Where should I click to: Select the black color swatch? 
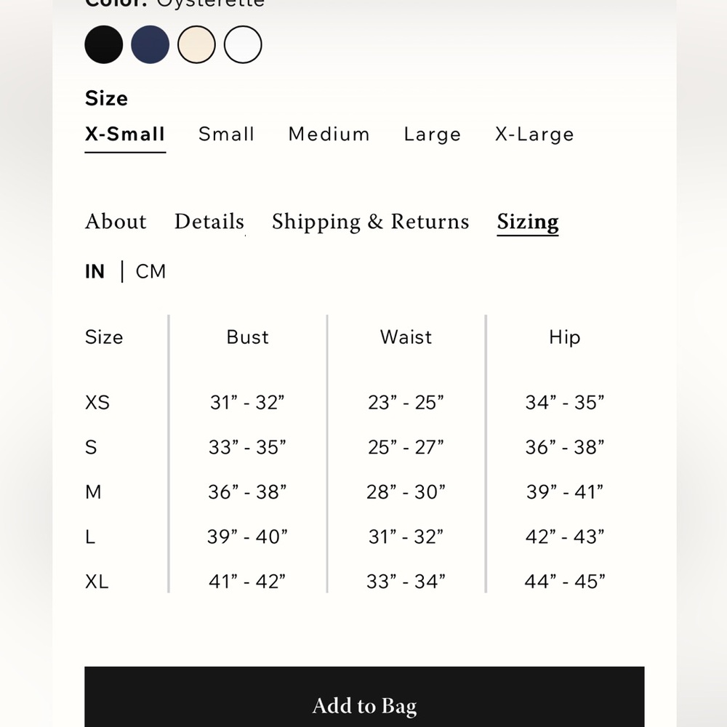pyautogui.click(x=103, y=44)
